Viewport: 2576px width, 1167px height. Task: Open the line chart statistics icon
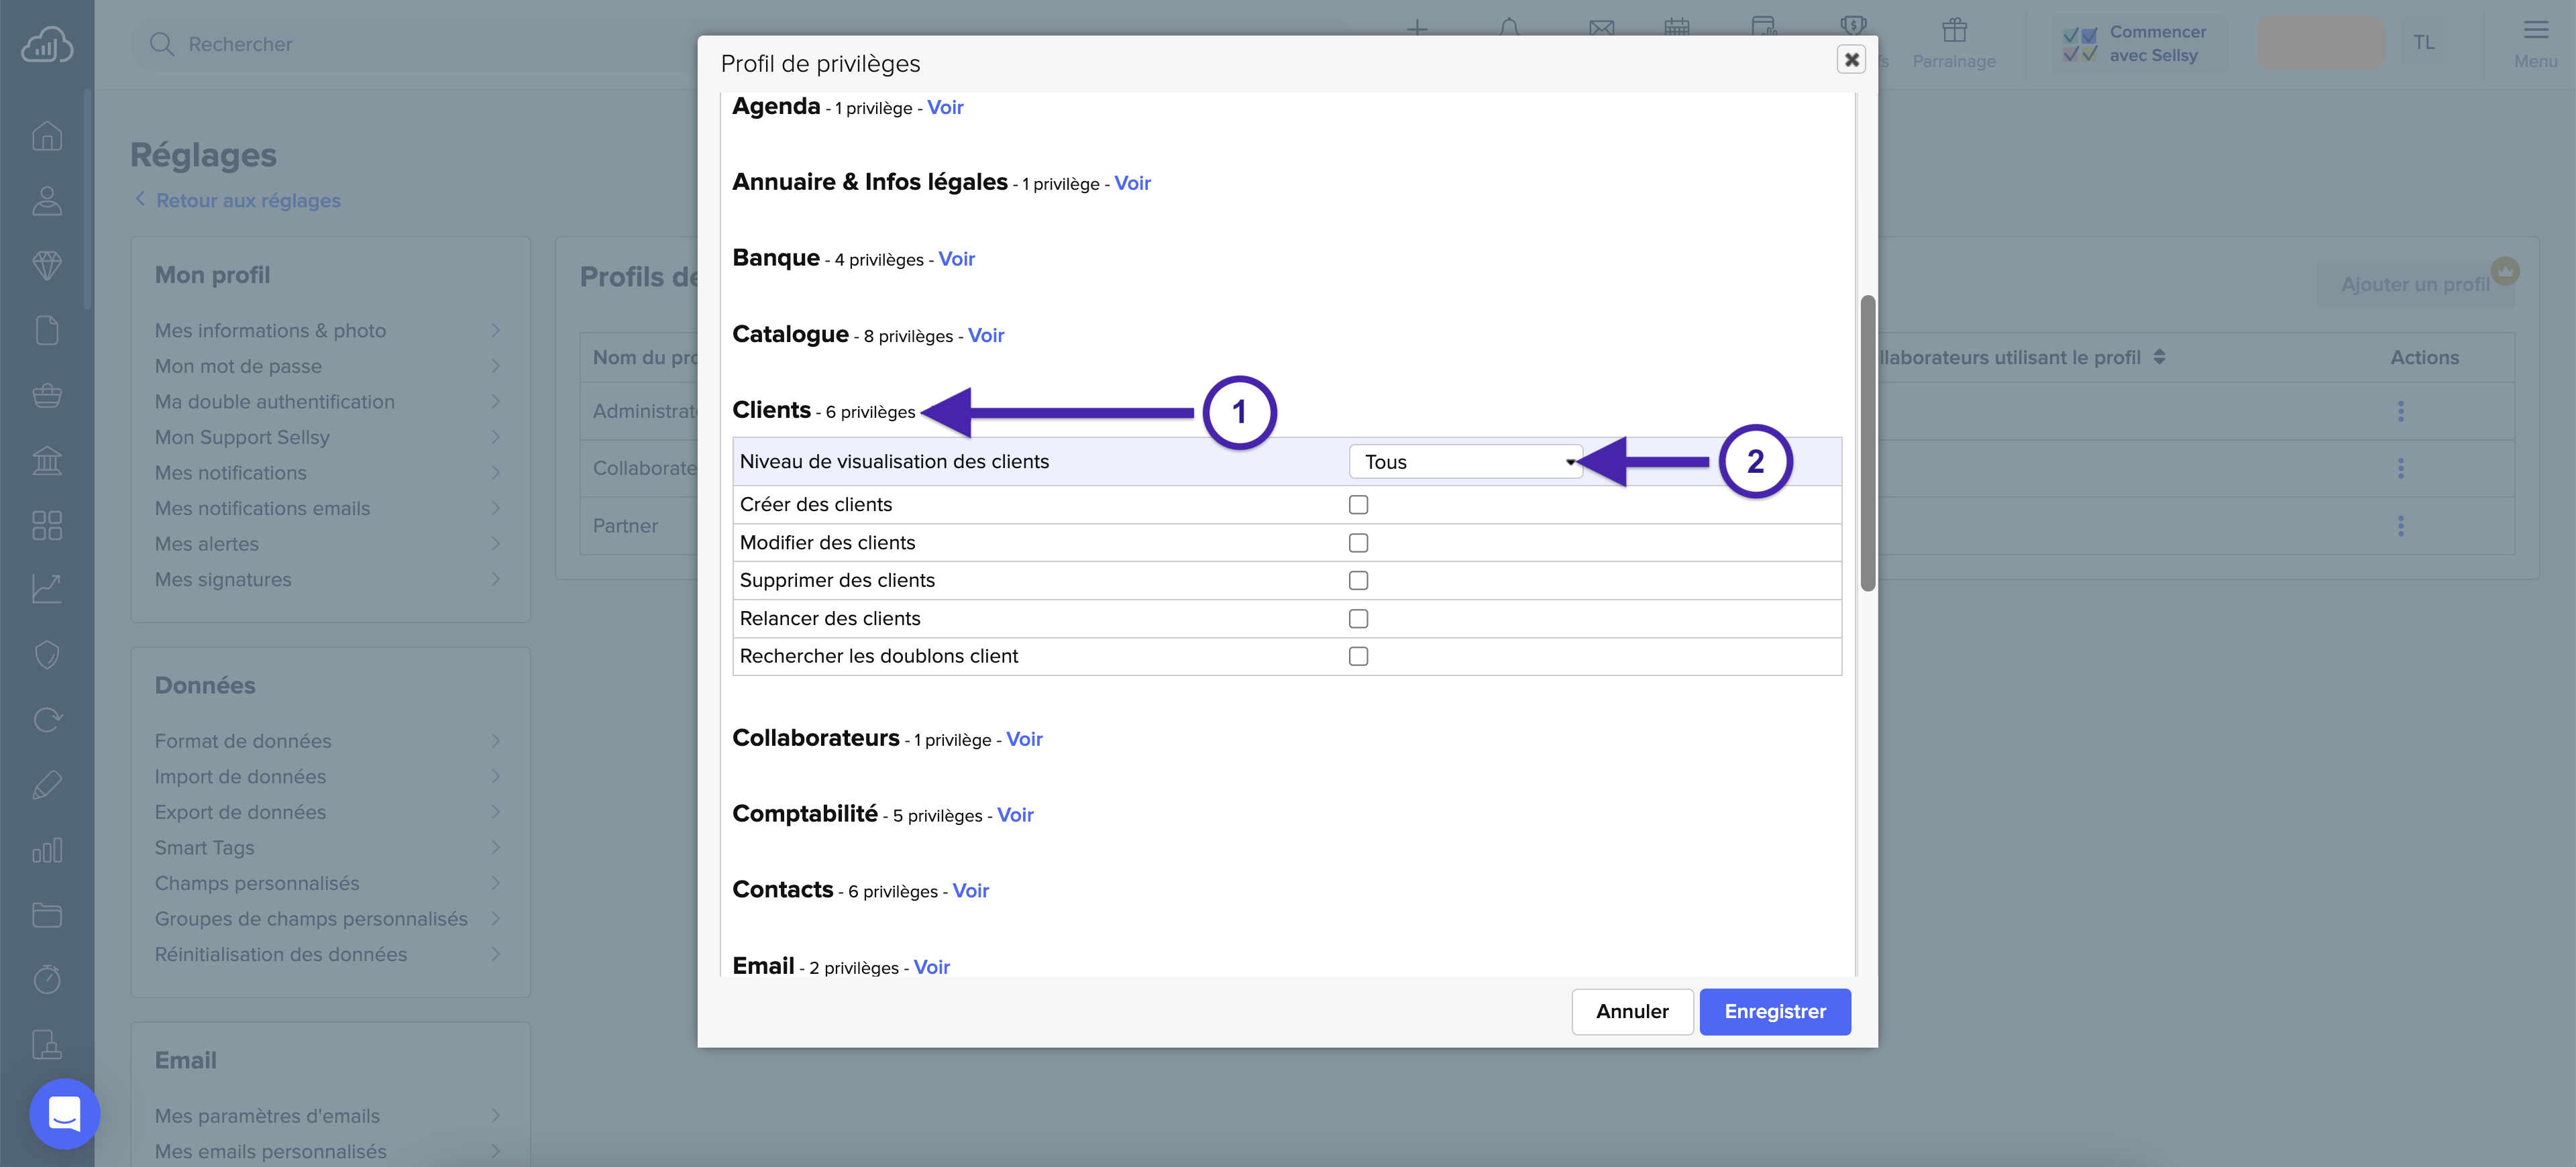47,589
